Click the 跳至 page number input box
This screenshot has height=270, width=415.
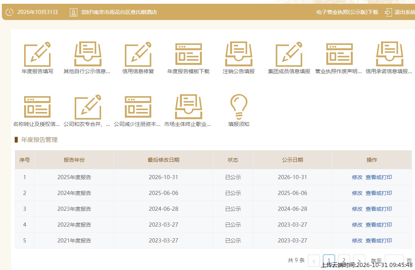click(x=394, y=261)
